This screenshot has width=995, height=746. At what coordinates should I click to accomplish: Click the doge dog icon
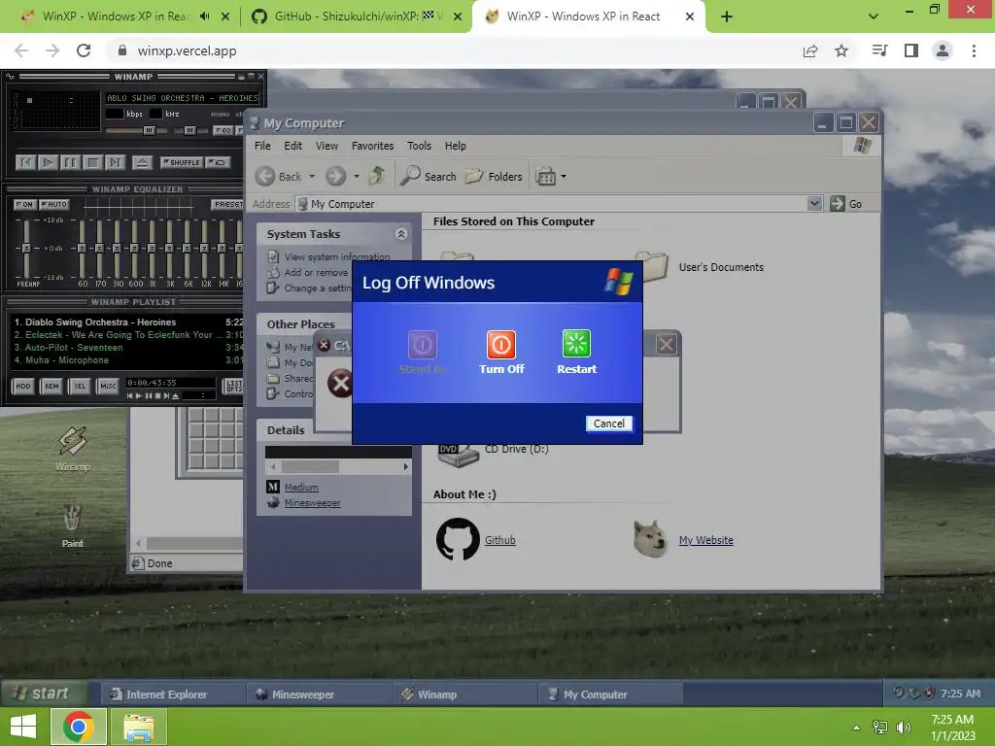pos(650,538)
